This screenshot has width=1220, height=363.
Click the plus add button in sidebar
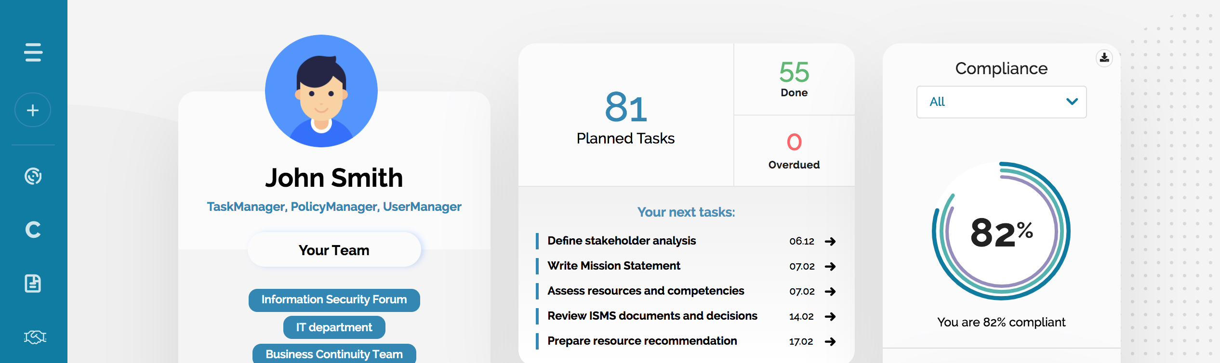click(33, 110)
